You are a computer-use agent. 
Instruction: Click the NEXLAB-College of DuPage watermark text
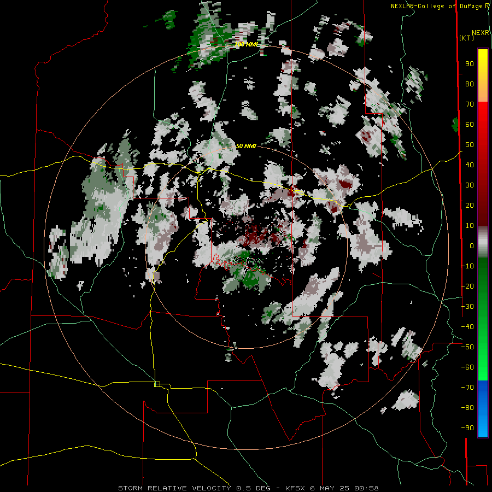tap(440, 6)
